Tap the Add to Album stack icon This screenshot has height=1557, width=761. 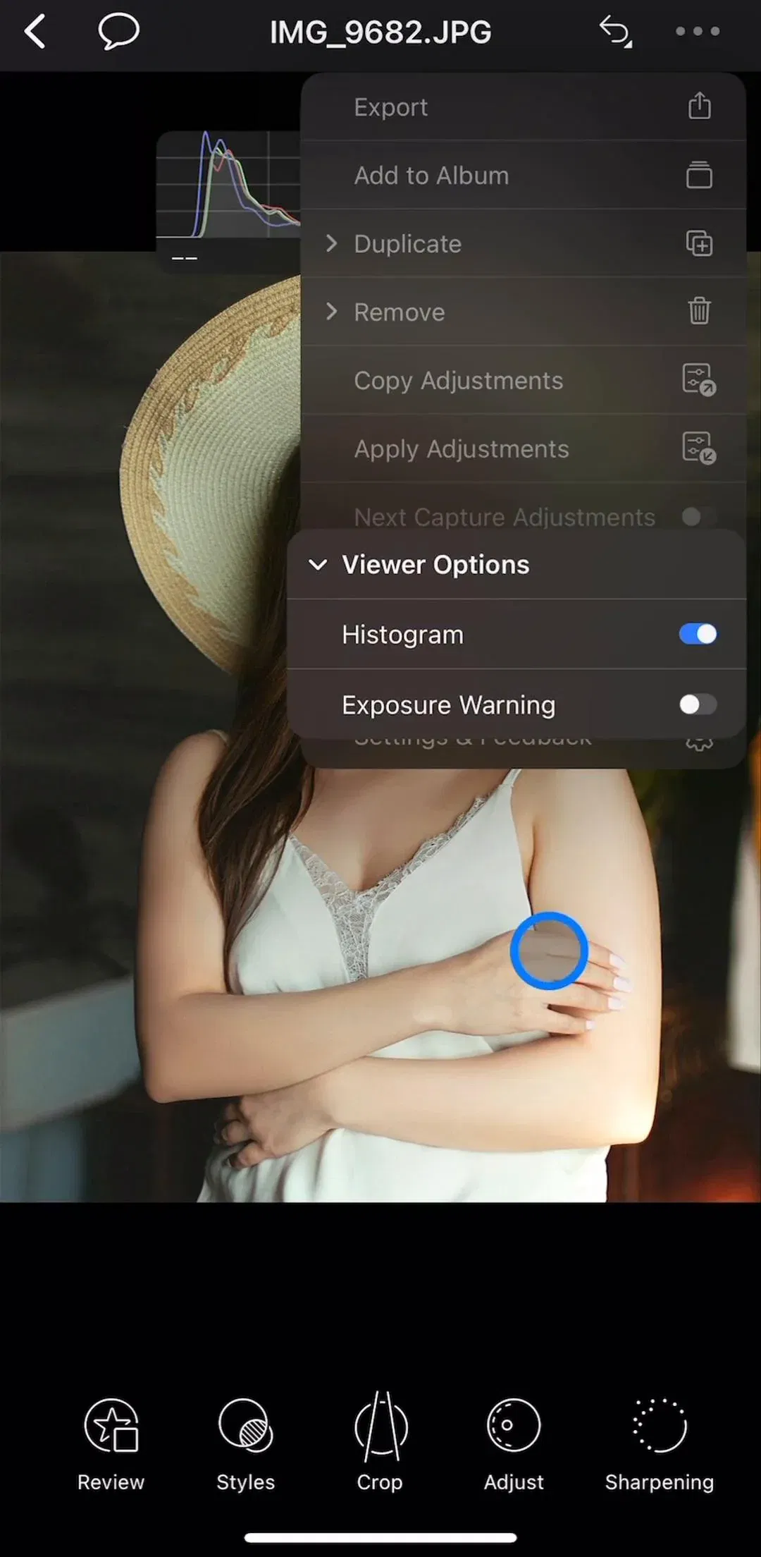[699, 175]
